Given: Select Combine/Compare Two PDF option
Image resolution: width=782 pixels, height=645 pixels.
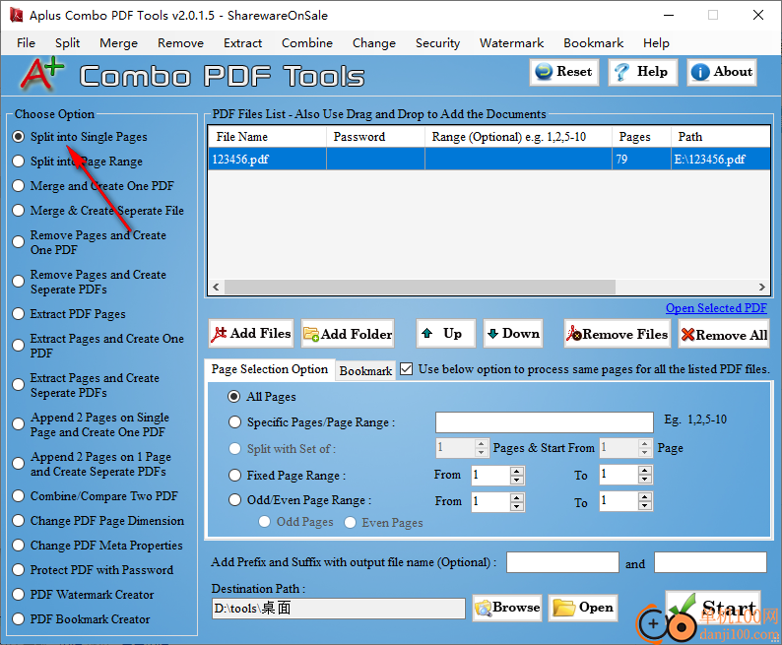Looking at the screenshot, I should pyautogui.click(x=19, y=496).
